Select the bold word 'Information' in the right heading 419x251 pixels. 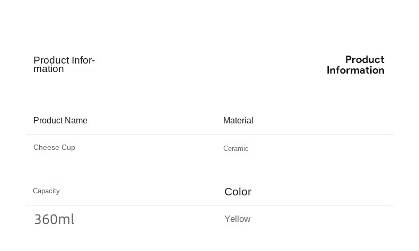coord(355,70)
